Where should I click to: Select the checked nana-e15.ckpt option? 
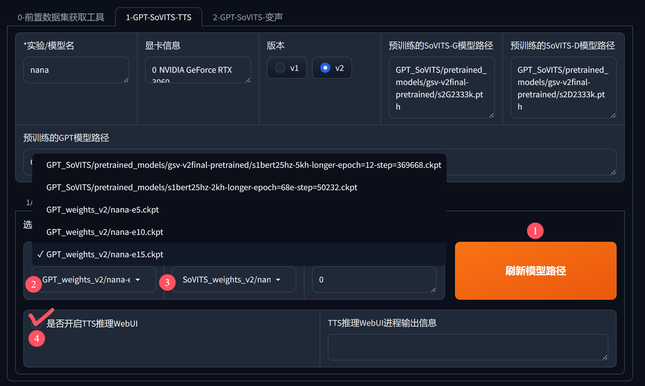105,254
